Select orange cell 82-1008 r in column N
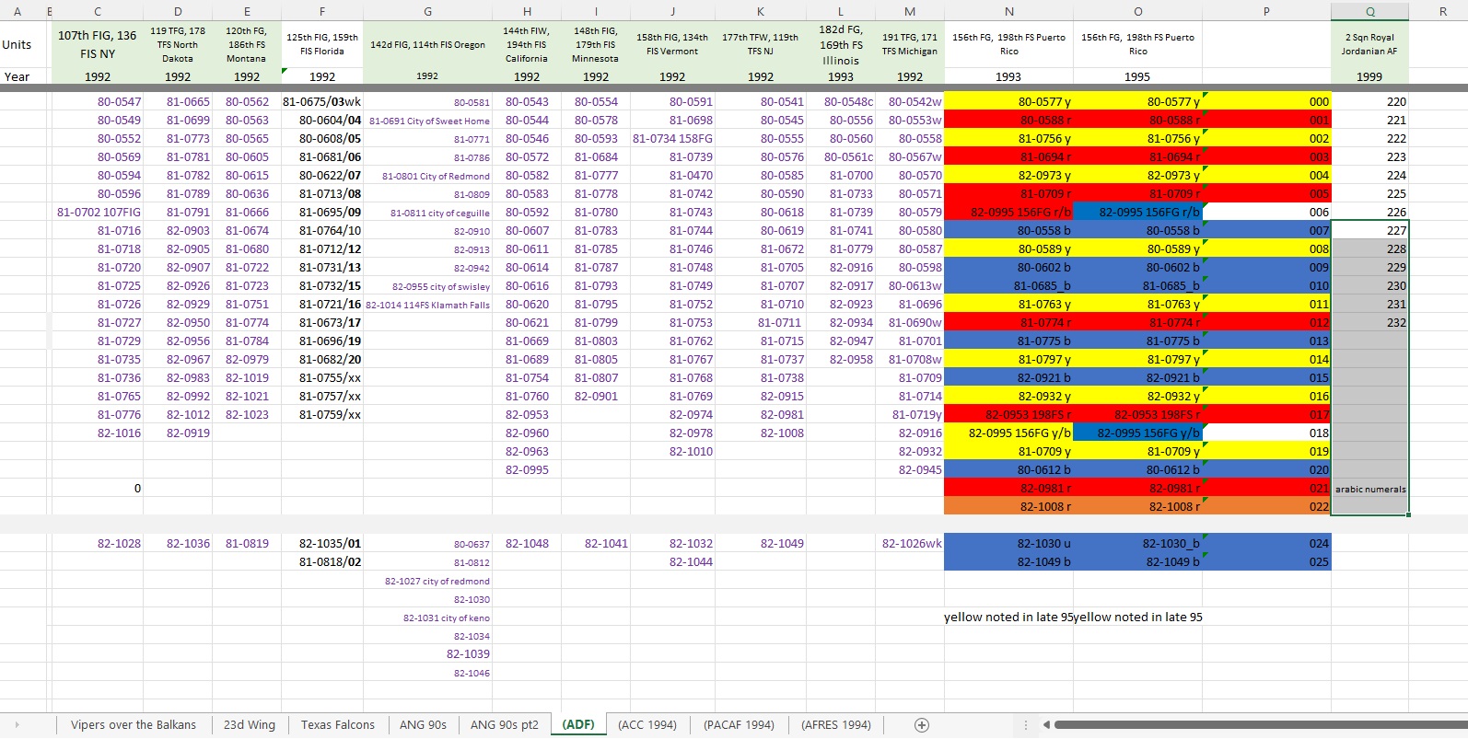The width and height of the screenshot is (1468, 739). point(1008,507)
